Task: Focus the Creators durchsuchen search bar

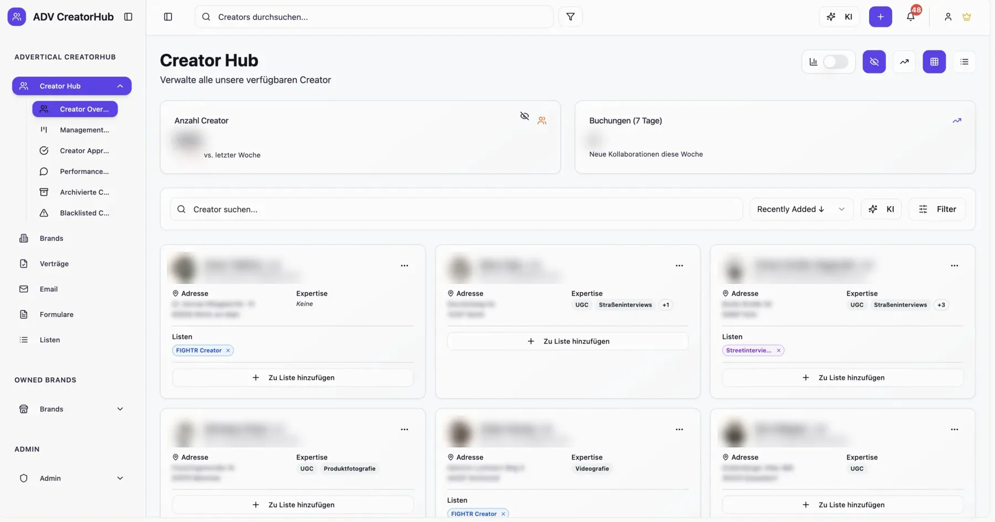Action: pyautogui.click(x=374, y=17)
